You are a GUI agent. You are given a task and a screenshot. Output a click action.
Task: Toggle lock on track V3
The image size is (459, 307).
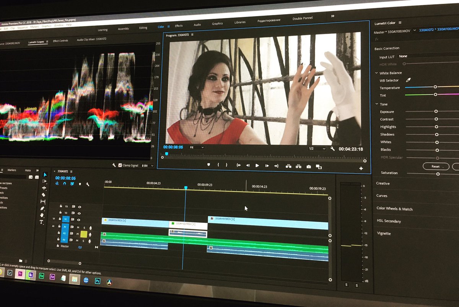coord(60,206)
